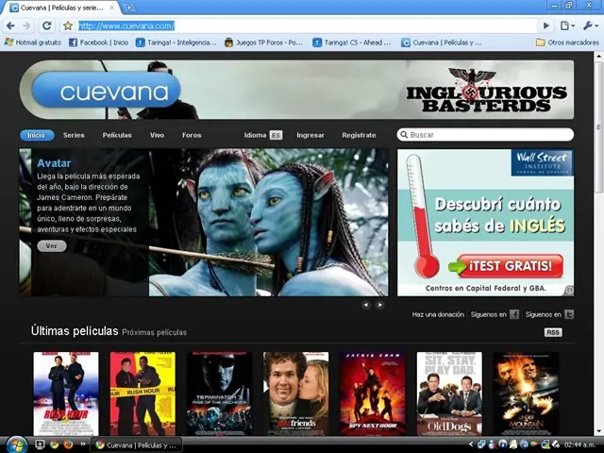
Task: Open the Spy Next Door poster
Action: pyautogui.click(x=373, y=394)
